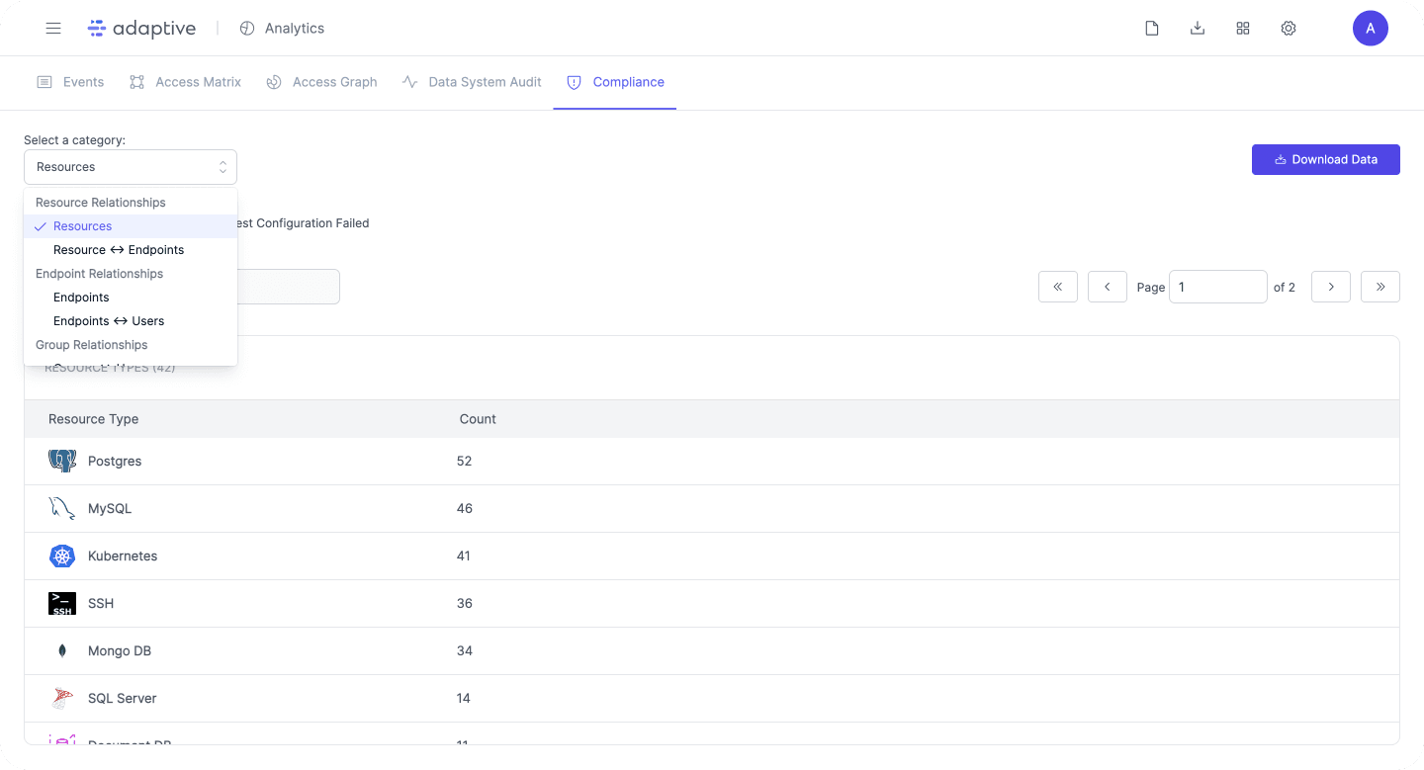Choose Endpoints ↔ Users option
1424x770 pixels.
(x=131, y=321)
